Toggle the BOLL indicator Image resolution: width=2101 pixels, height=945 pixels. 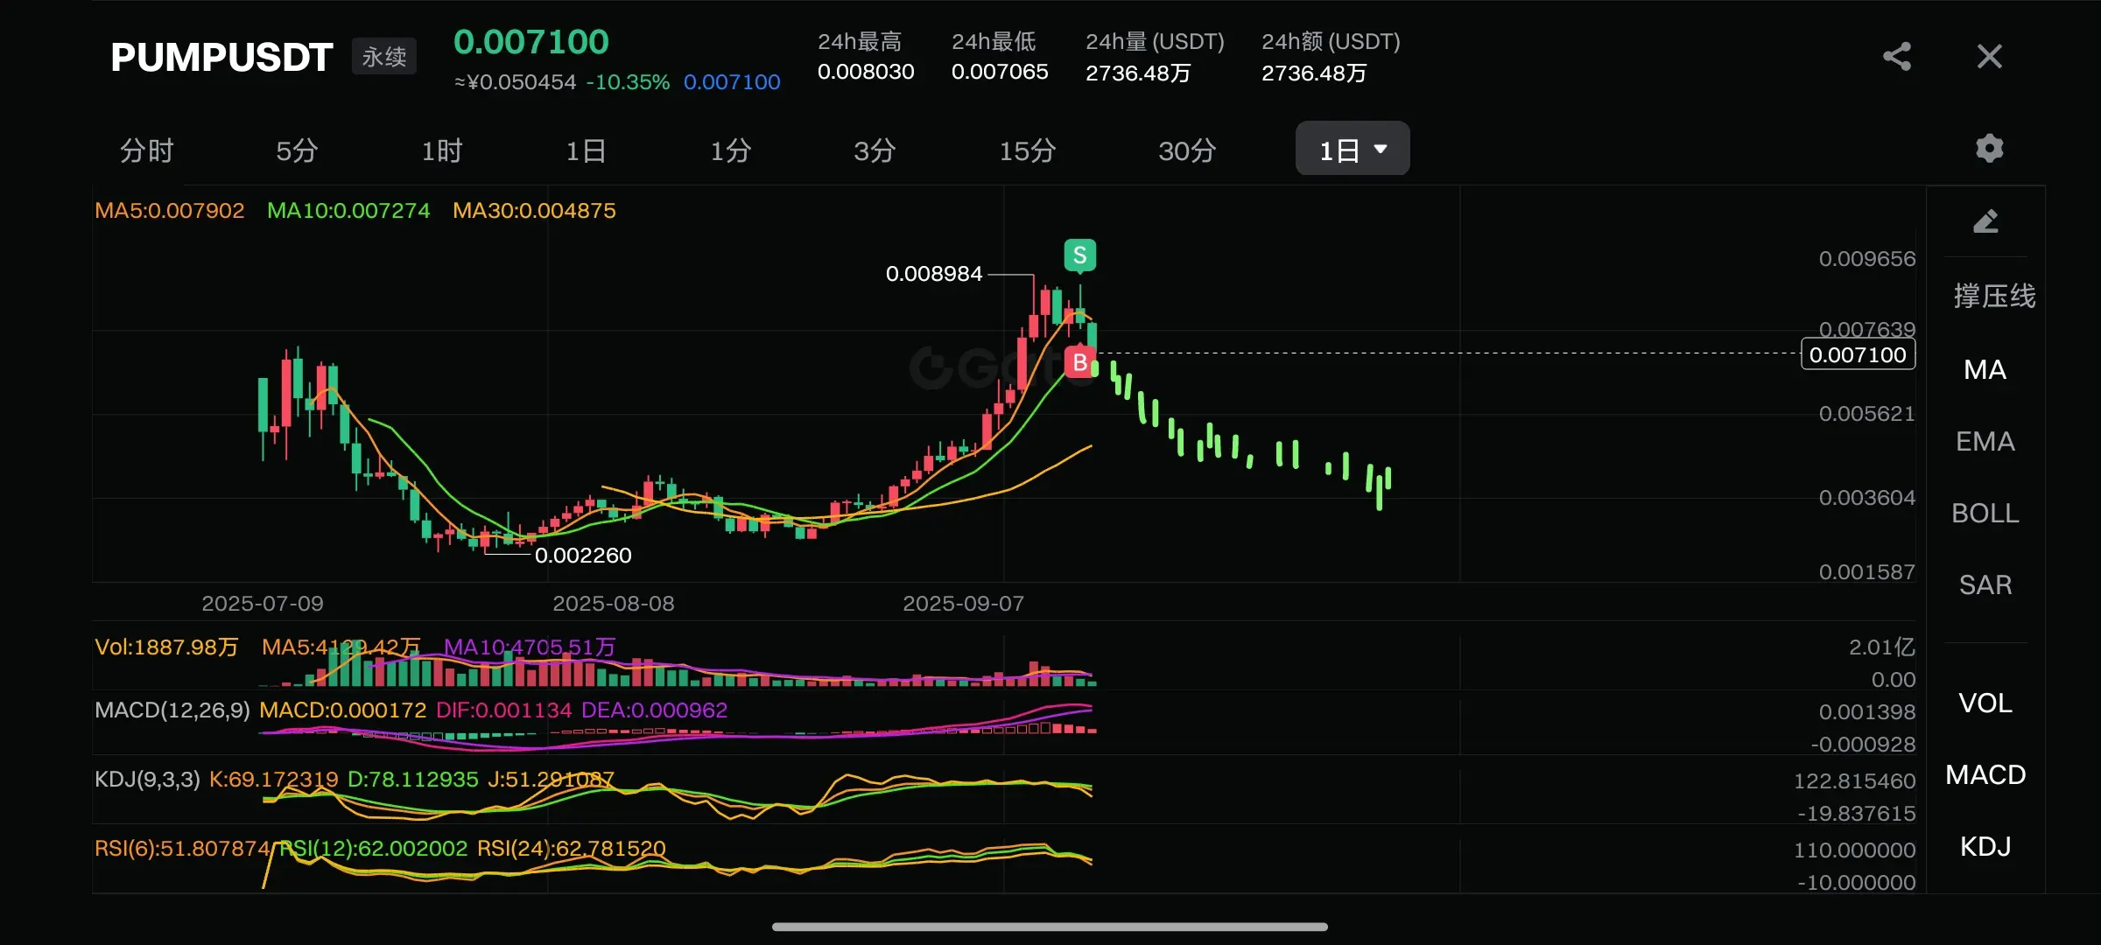1985,513
